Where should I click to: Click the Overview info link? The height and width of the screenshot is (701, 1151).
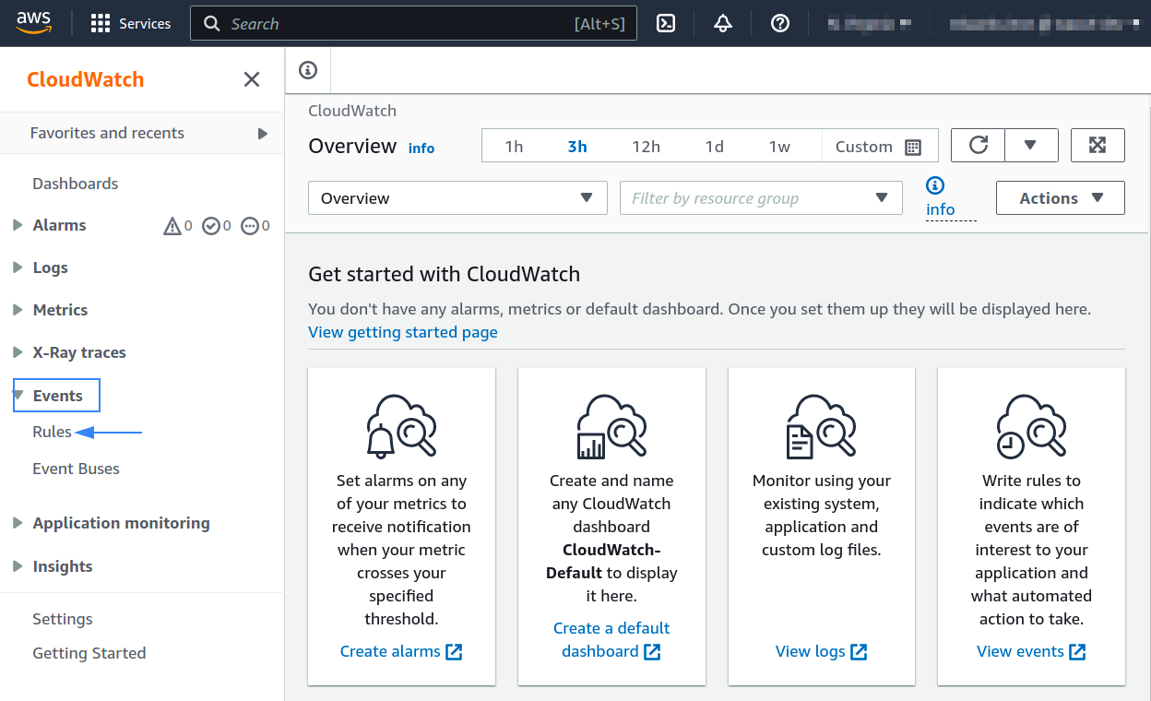point(421,148)
